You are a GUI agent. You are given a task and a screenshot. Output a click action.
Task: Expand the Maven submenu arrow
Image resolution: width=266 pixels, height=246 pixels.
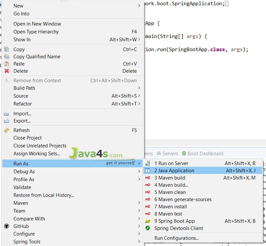(139, 203)
